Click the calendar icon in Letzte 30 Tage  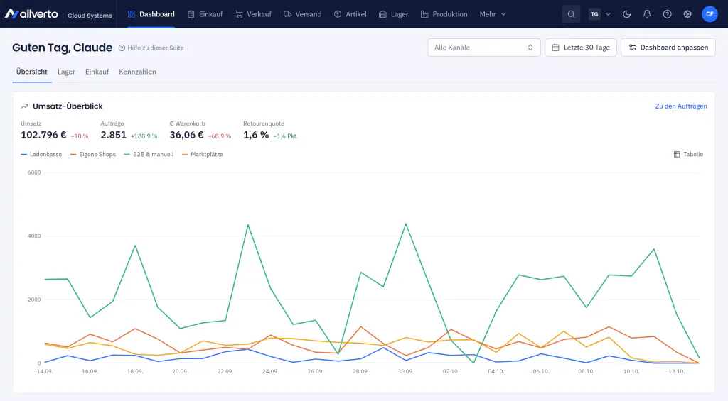point(555,48)
